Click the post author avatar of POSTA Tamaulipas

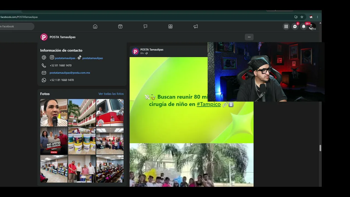tap(135, 51)
